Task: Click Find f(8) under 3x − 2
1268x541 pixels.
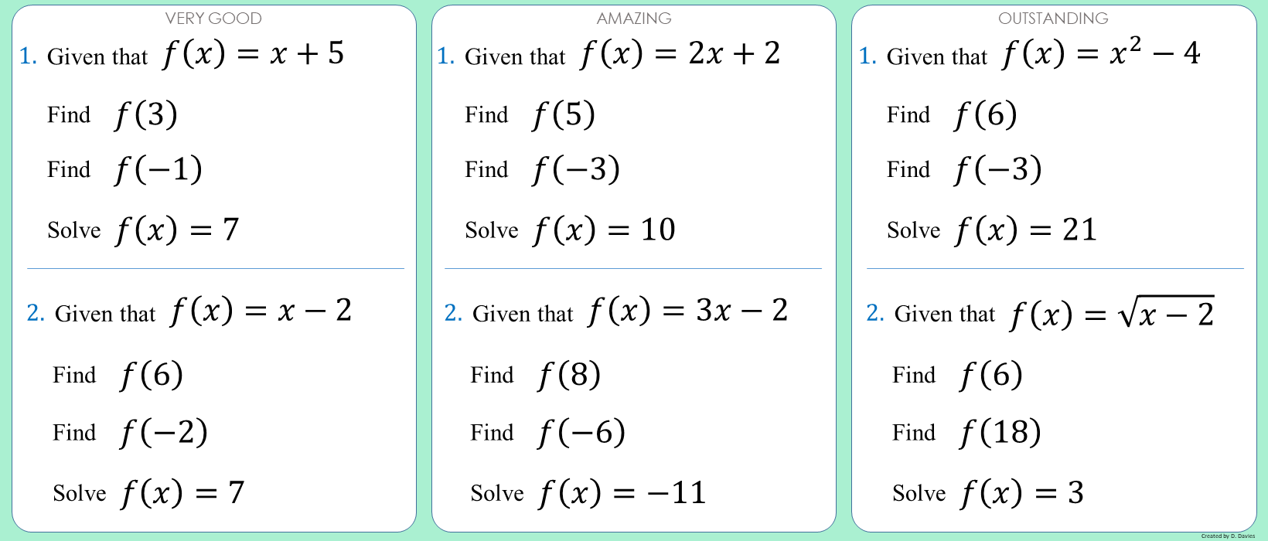Action: click(535, 376)
